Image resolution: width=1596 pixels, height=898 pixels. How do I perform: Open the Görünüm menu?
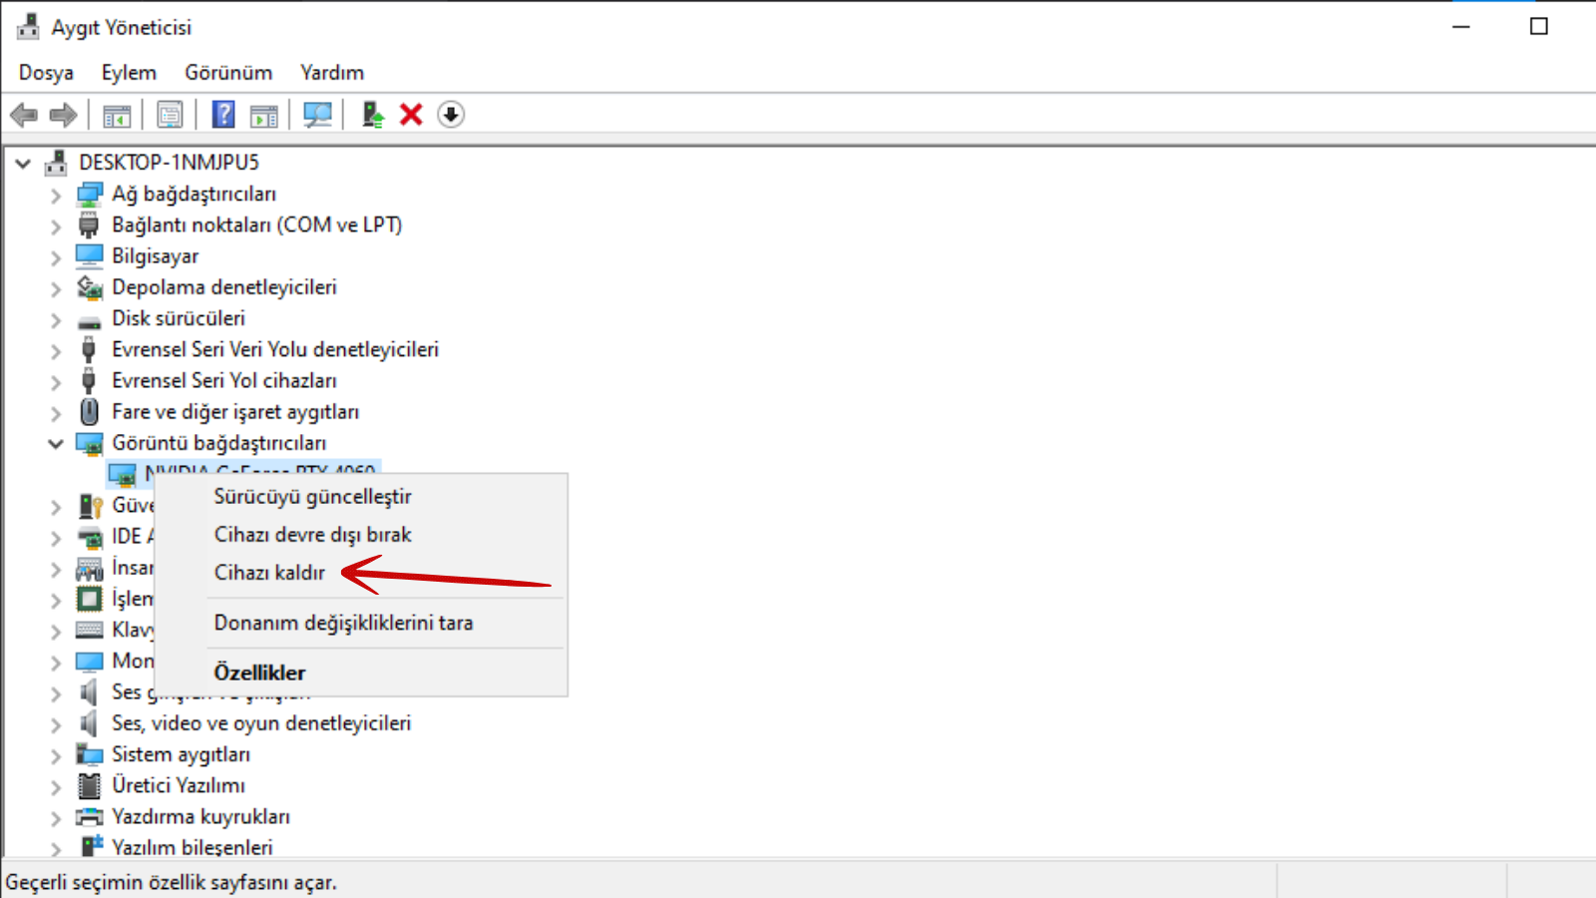(x=228, y=73)
